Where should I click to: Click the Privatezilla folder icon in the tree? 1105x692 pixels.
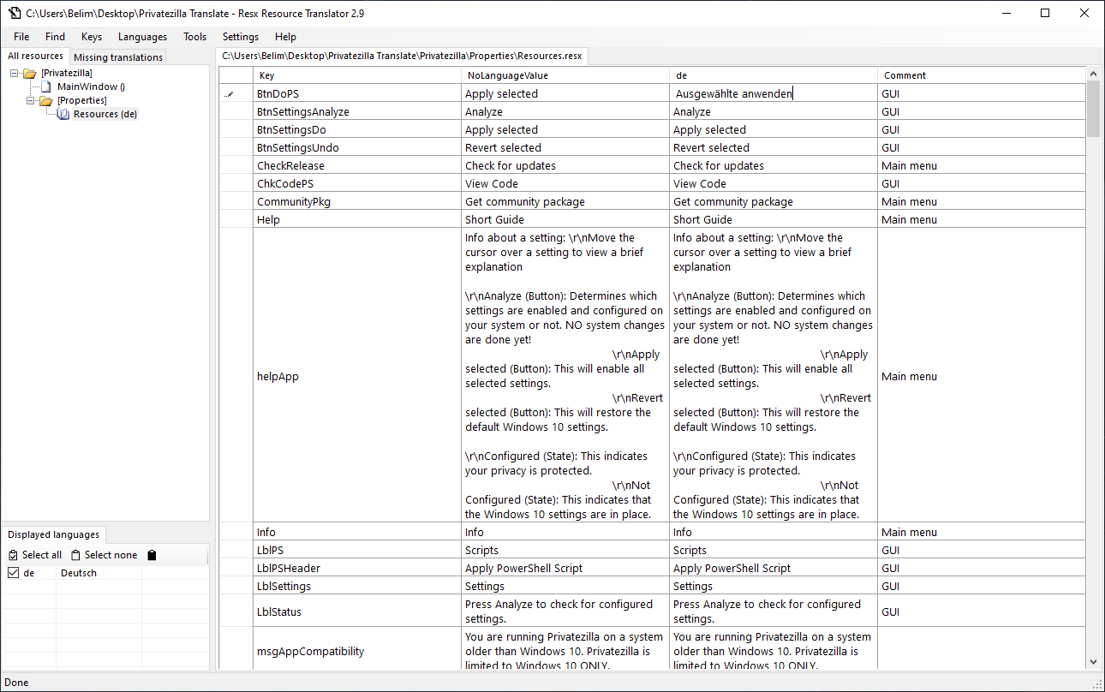30,74
